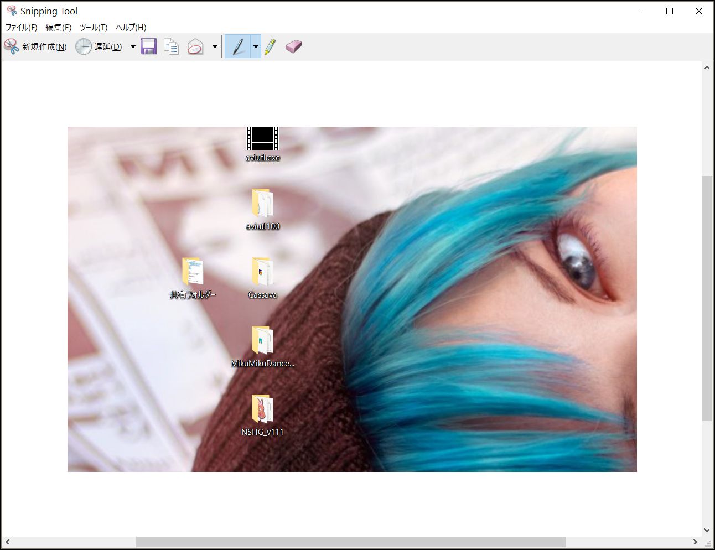This screenshot has height=550, width=715.
Task: Copy the snip using the copy icon
Action: 172,47
